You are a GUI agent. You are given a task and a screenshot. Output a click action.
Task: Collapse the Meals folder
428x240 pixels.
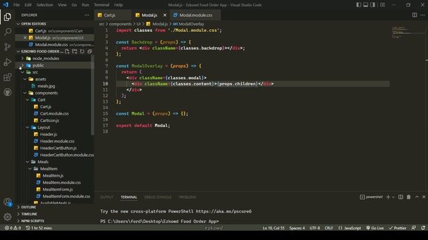coord(27,162)
